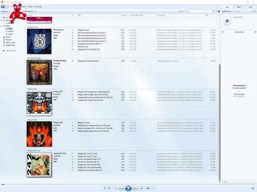Click the search magnifier icon
The height and width of the screenshot is (192, 257).
(214, 11)
